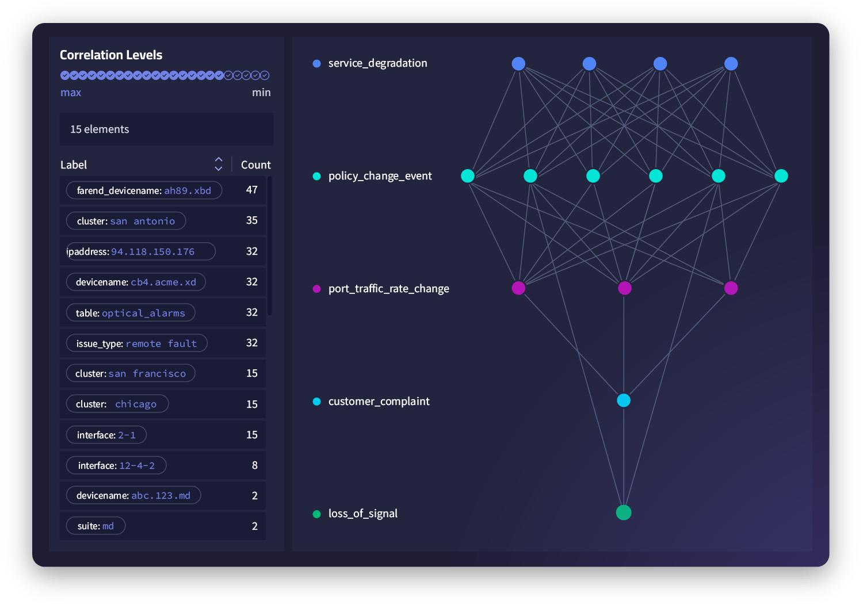Select the first service_degradation node
The image size is (863, 604).
pyautogui.click(x=518, y=63)
